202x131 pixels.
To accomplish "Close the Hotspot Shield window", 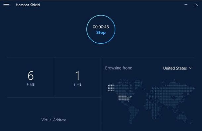I will [197, 5].
